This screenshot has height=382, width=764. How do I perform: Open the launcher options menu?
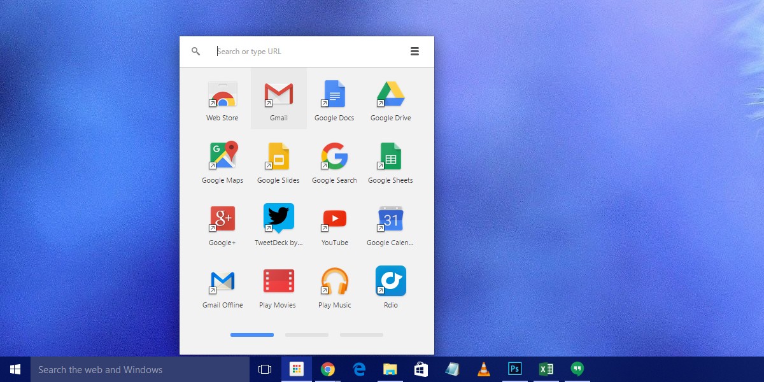pyautogui.click(x=414, y=51)
